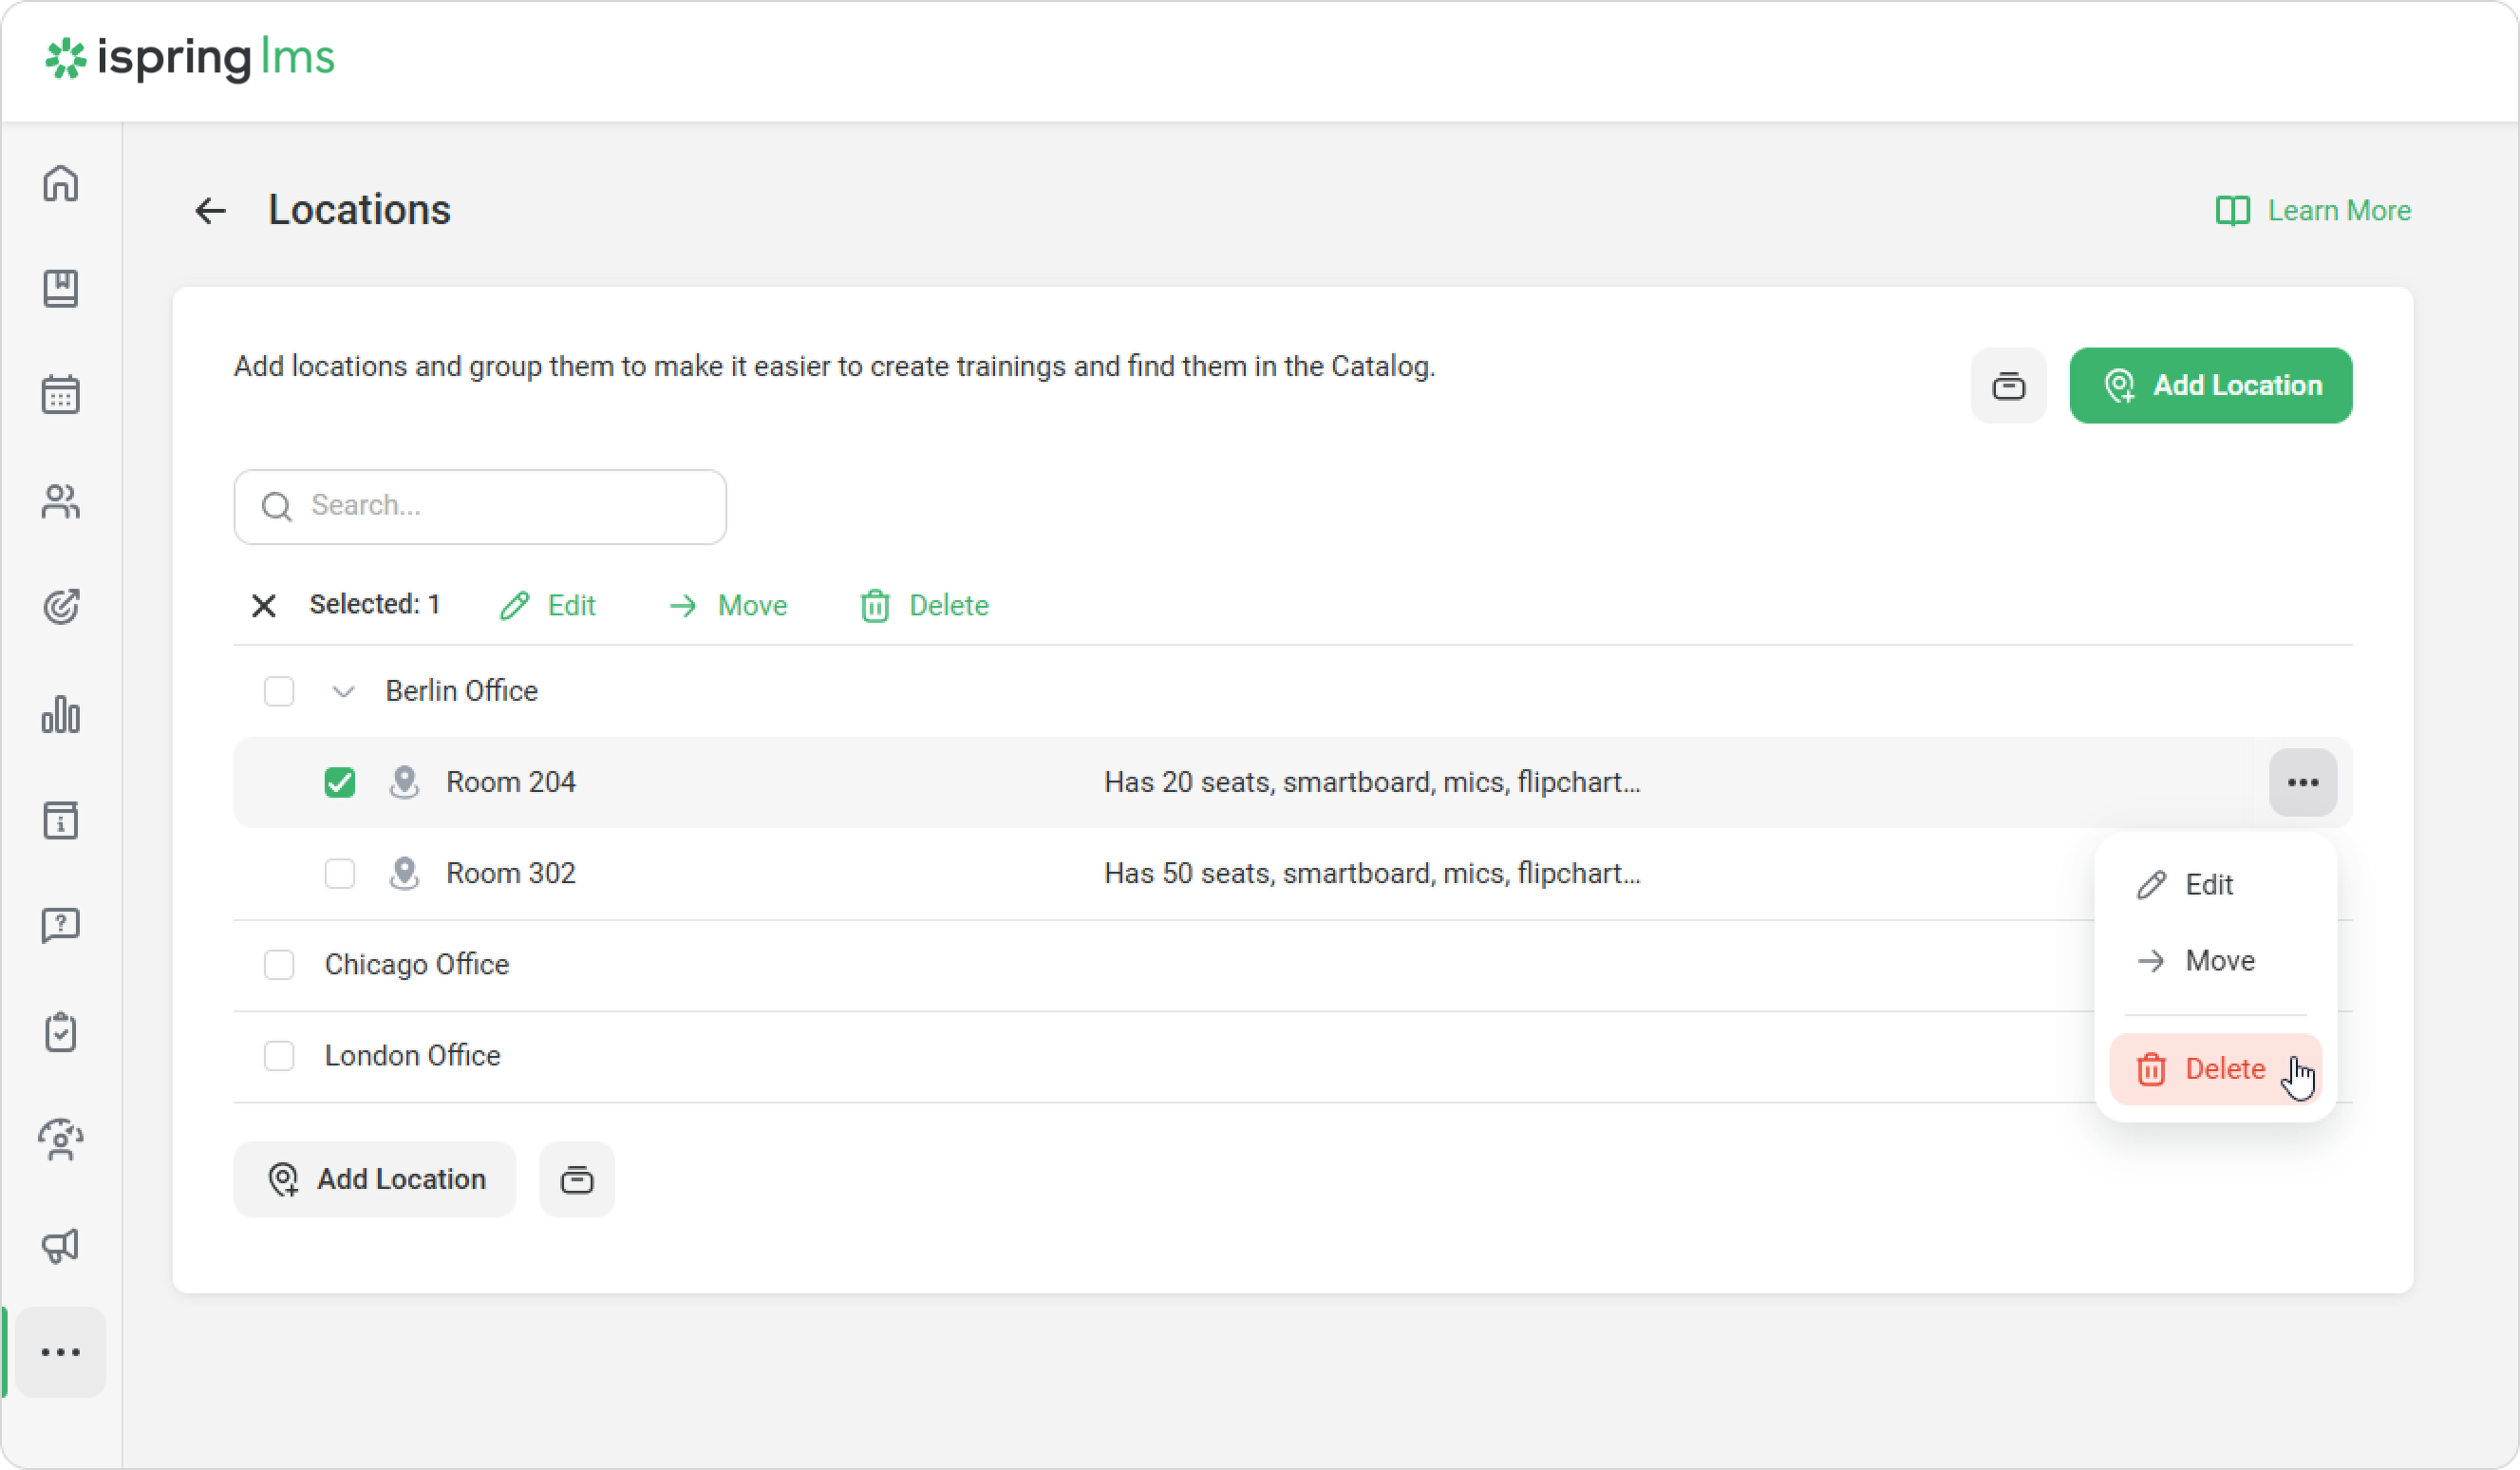Select the Chicago Office checkbox
2520x1470 pixels.
pyautogui.click(x=279, y=965)
